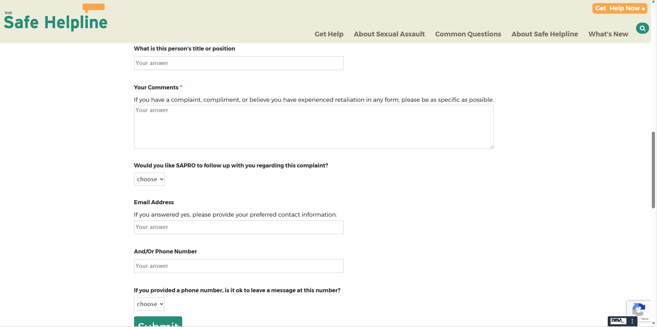Click the reCAPTCHA badge icon
Image resolution: width=657 pixels, height=327 pixels.
click(x=638, y=309)
